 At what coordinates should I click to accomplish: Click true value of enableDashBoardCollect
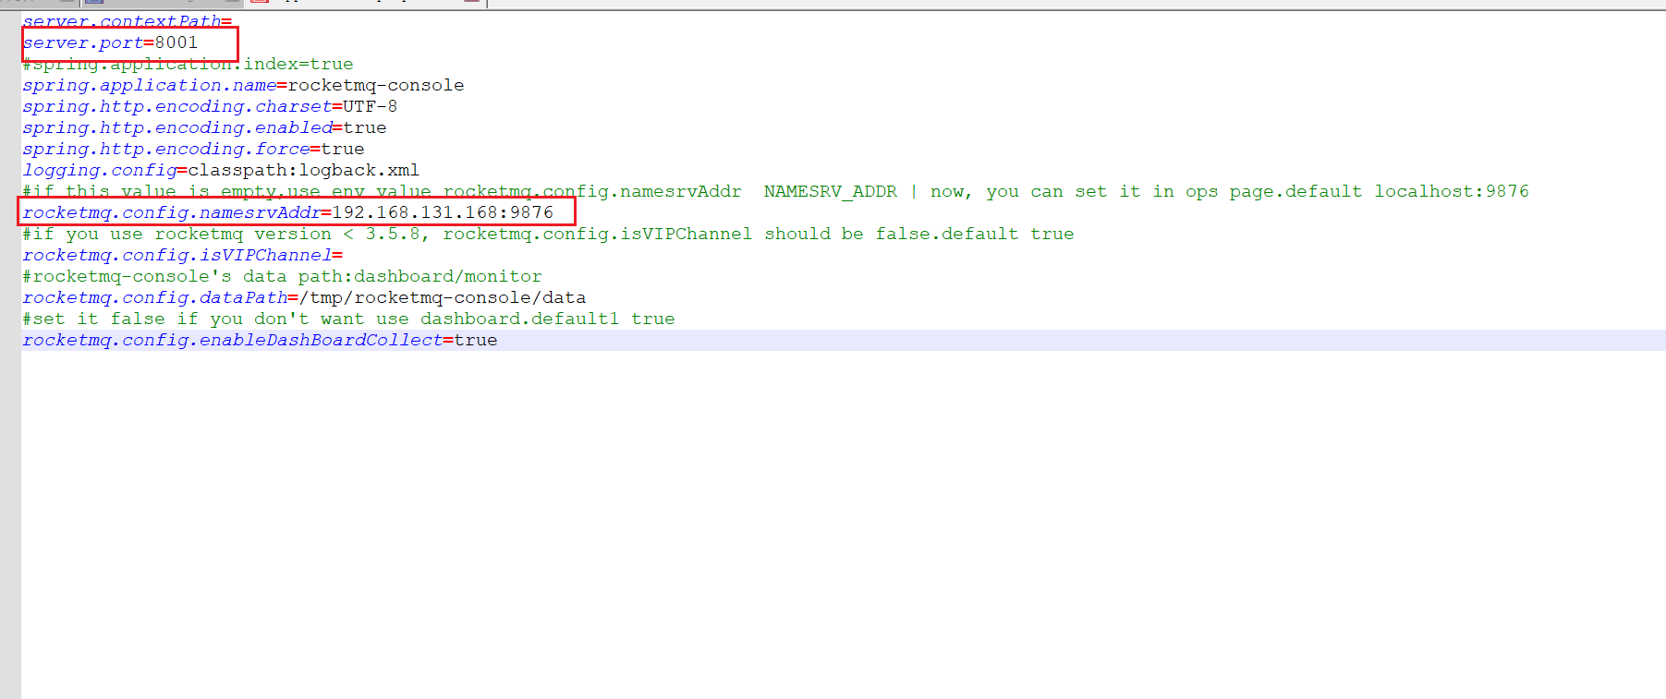[x=476, y=340]
